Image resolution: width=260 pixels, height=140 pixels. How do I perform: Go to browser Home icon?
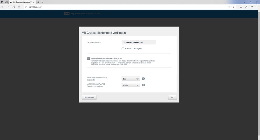click(x=19, y=7)
